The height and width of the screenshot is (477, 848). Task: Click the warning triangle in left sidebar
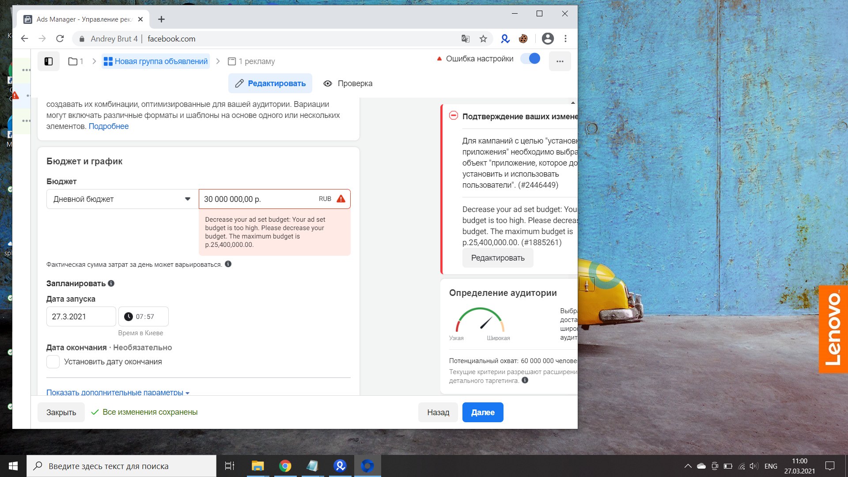pos(15,95)
